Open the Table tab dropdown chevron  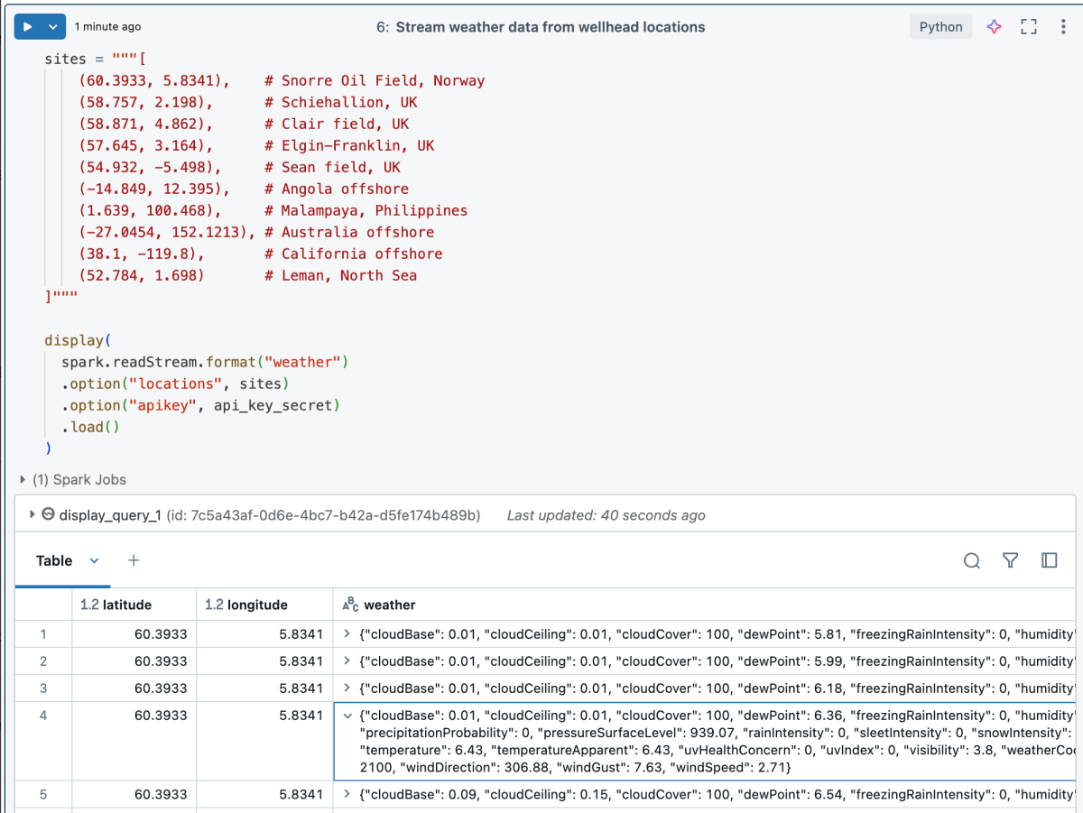pos(95,561)
